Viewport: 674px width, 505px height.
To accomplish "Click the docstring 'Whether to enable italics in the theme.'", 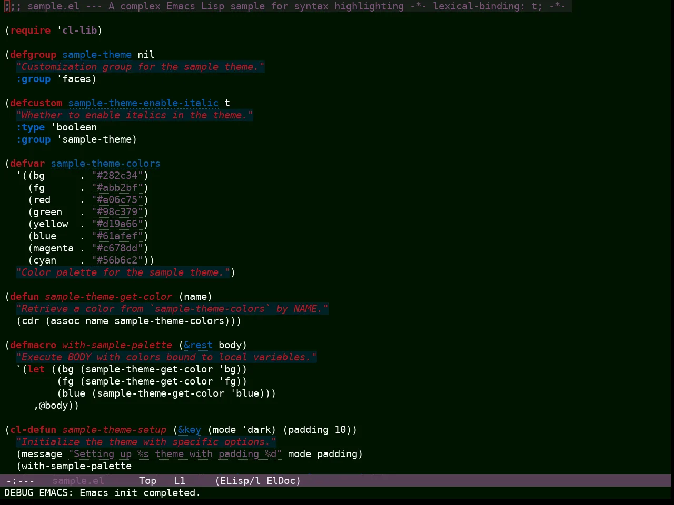I will coord(134,115).
